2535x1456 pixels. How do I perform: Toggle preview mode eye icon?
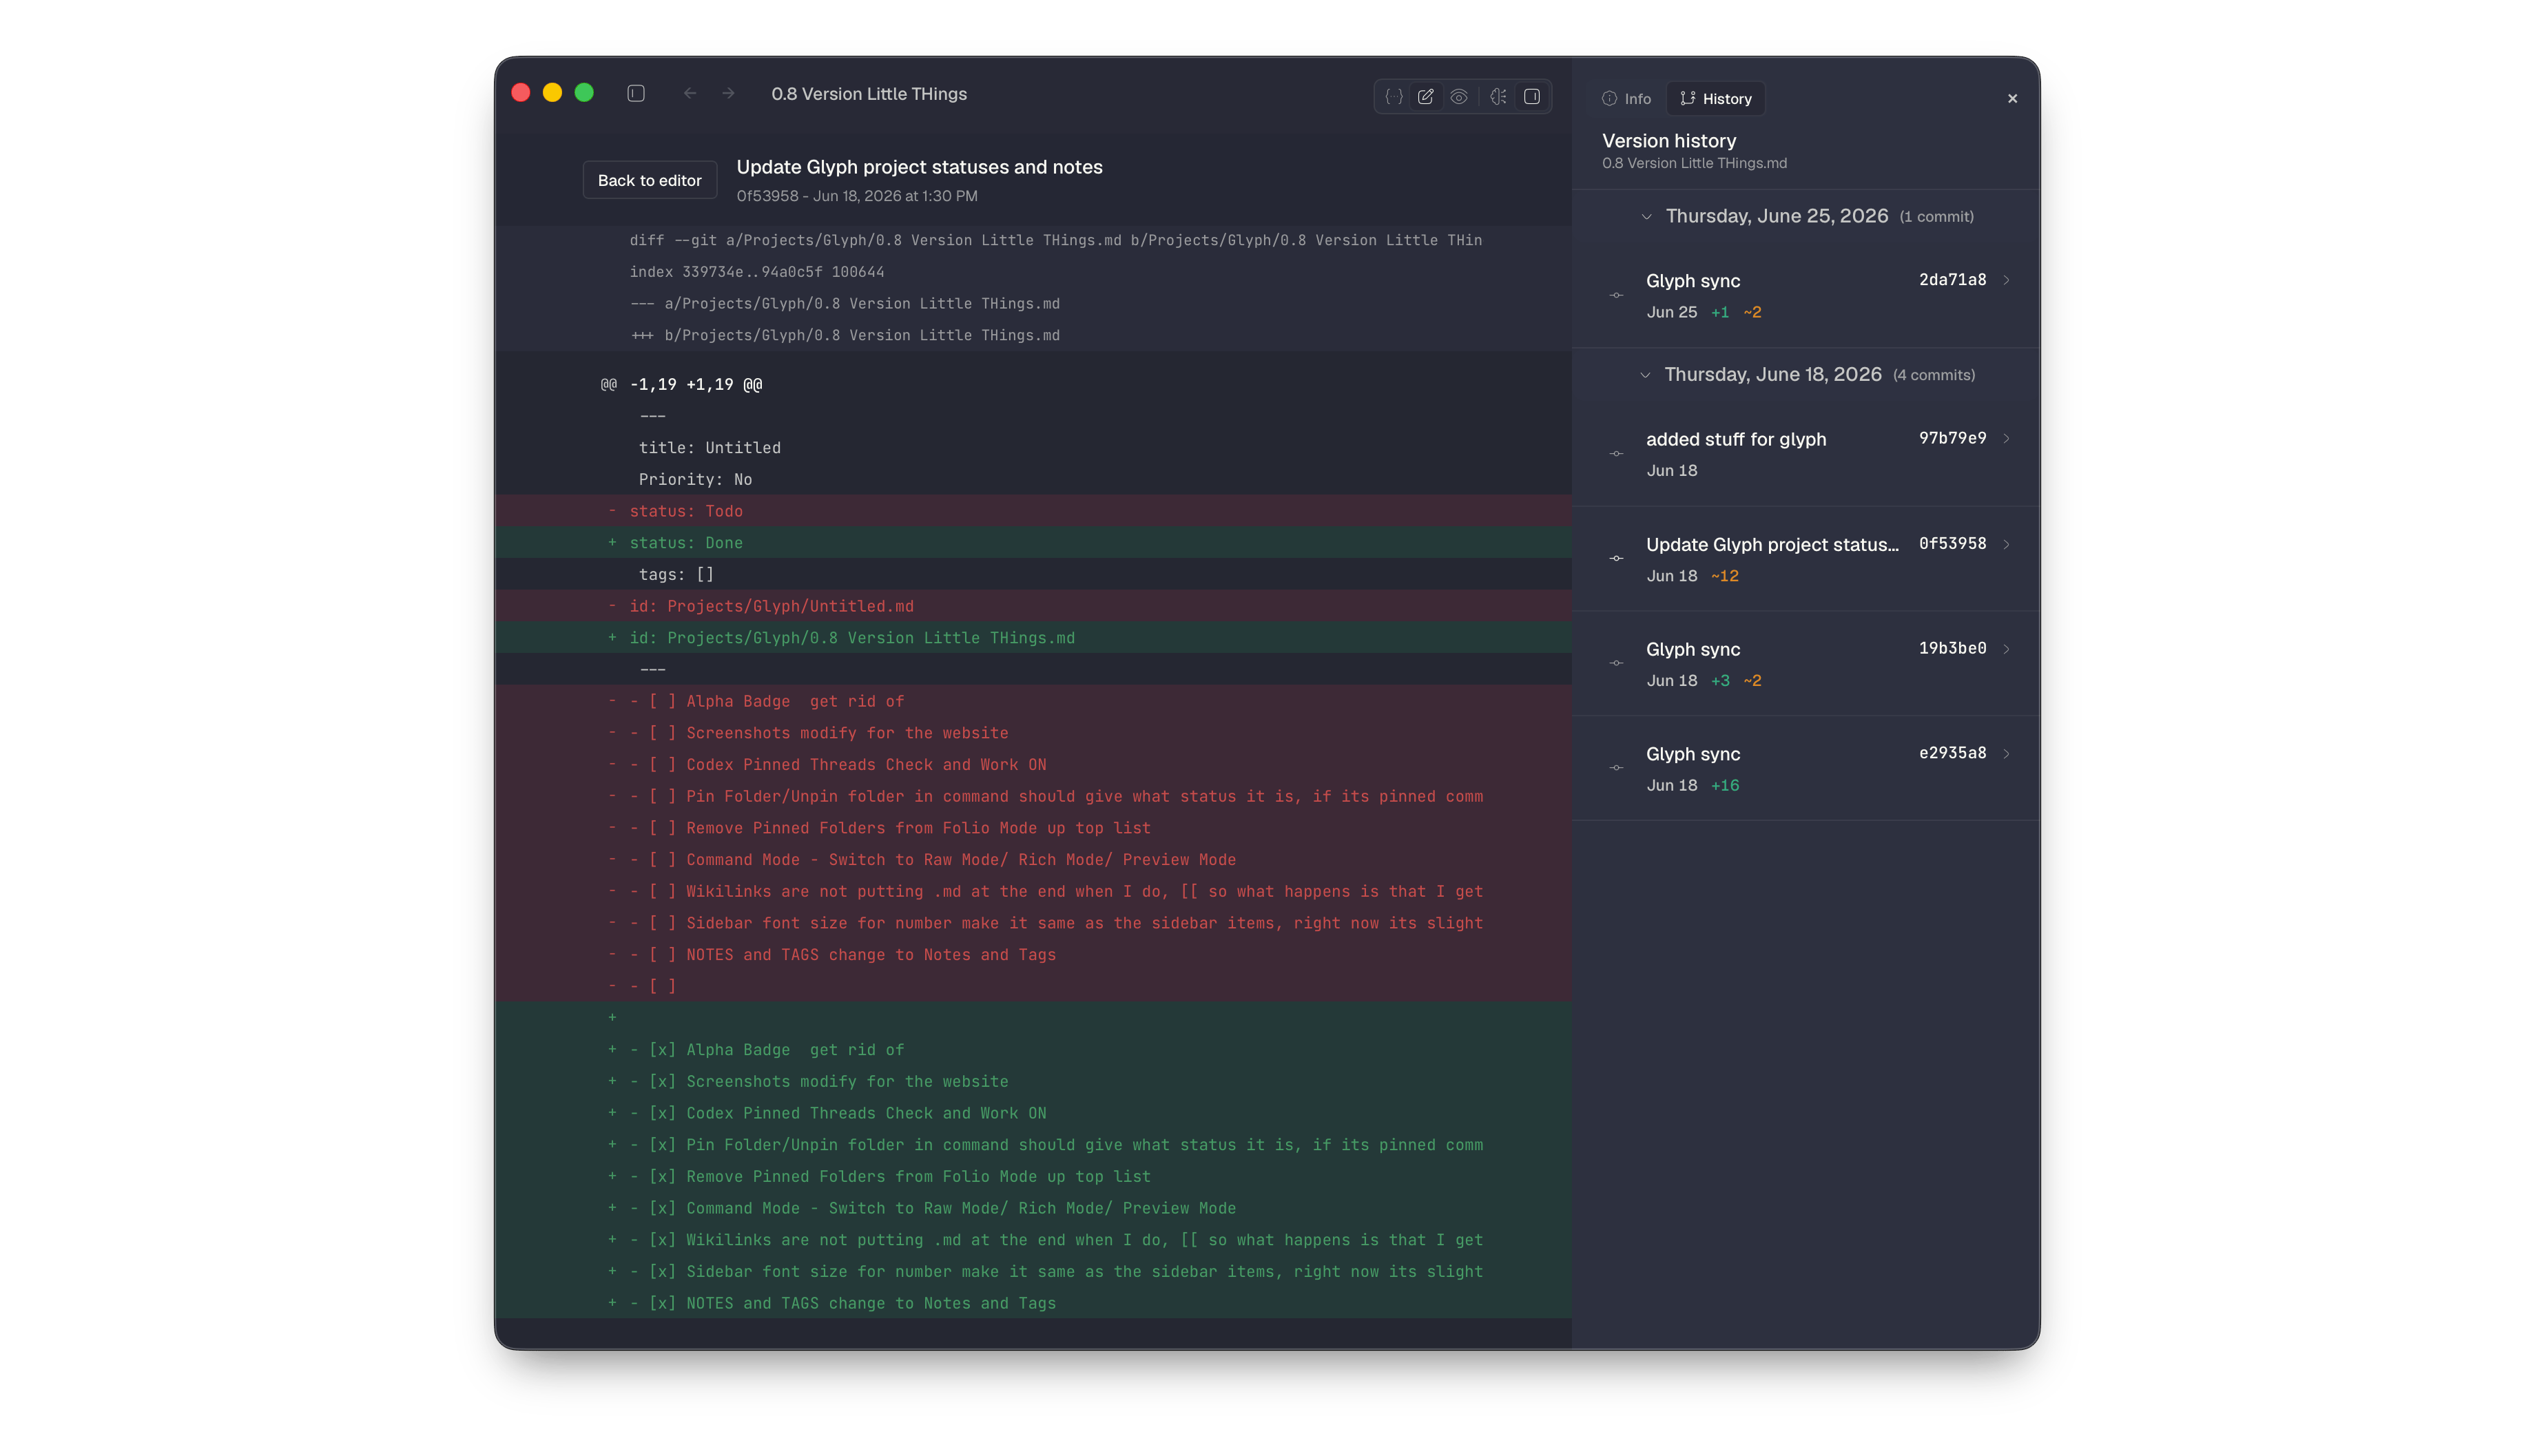1459,97
